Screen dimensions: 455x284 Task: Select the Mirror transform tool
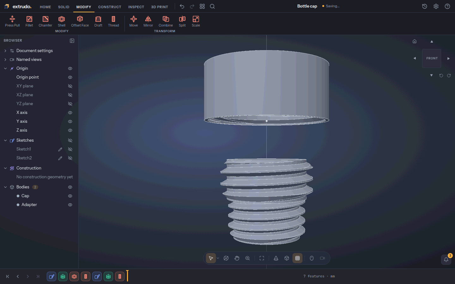148,21
